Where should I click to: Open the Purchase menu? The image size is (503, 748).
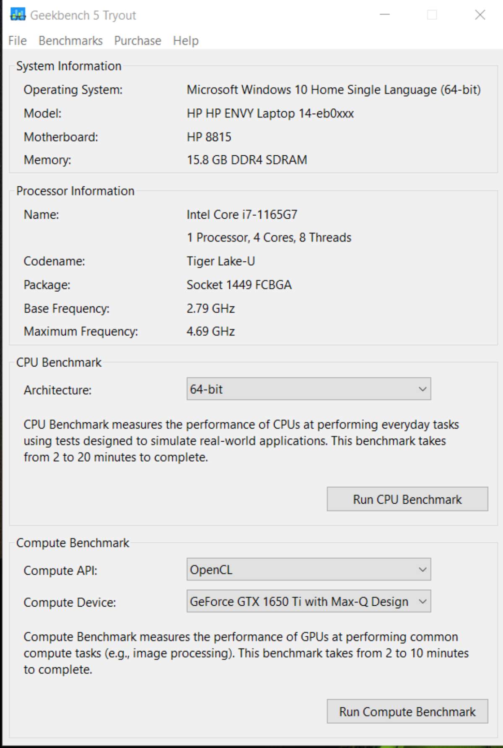[x=137, y=41]
